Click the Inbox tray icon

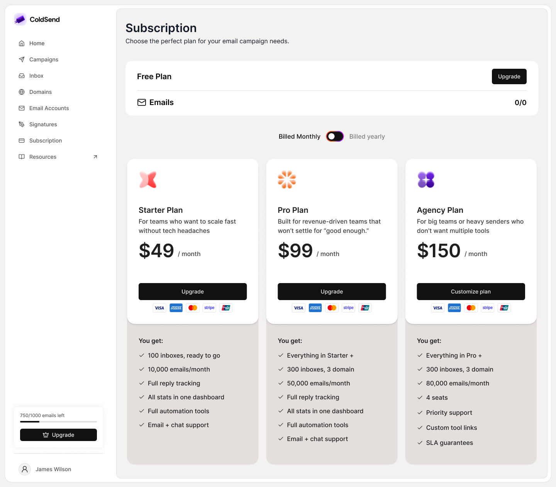click(x=22, y=76)
